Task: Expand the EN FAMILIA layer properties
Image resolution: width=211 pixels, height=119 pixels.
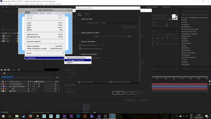Action: [1, 84]
